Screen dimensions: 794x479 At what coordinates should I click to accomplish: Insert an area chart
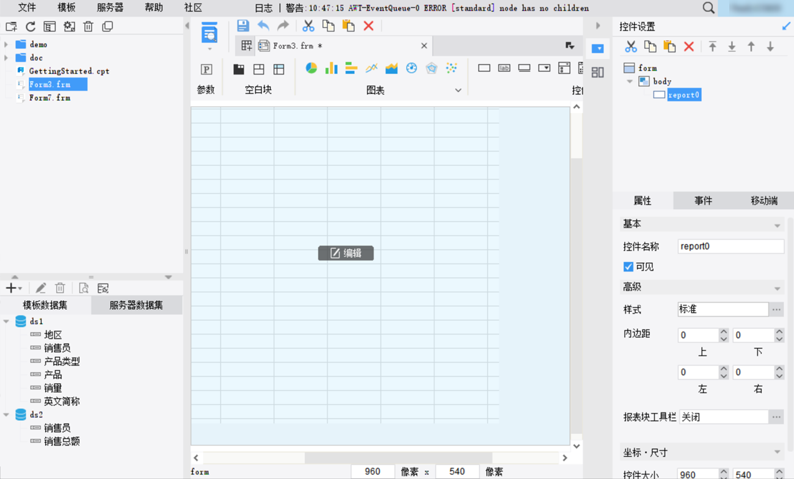tap(392, 68)
